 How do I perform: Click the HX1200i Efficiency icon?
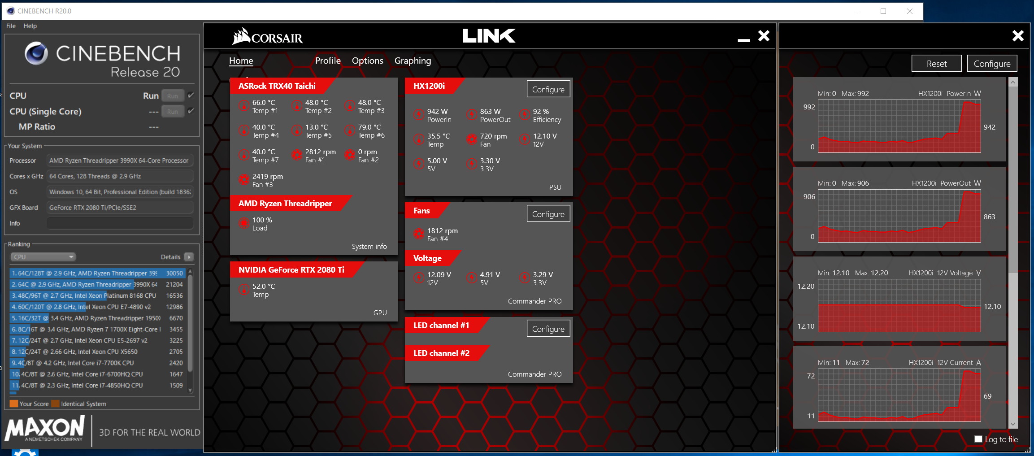(525, 115)
